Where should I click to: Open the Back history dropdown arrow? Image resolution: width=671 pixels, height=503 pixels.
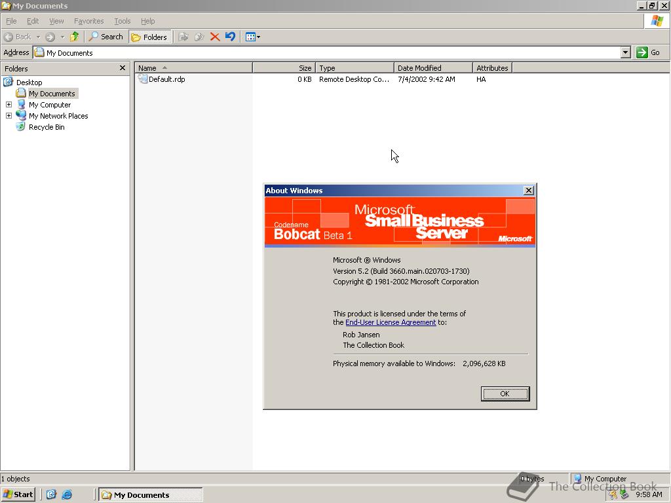point(38,37)
